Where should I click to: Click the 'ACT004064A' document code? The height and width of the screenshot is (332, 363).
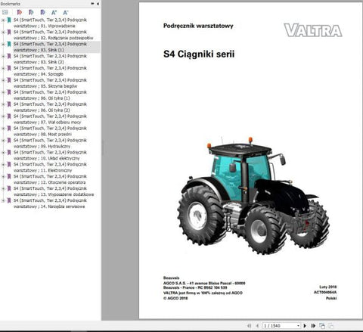pyautogui.click(x=325, y=293)
